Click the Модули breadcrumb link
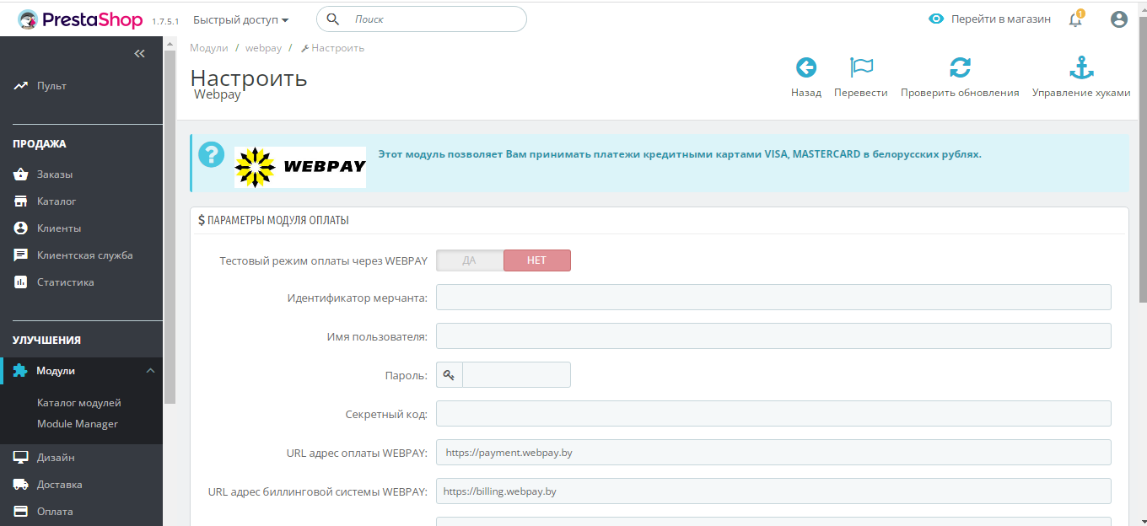Screen dimensions: 1147x526 (x=209, y=48)
